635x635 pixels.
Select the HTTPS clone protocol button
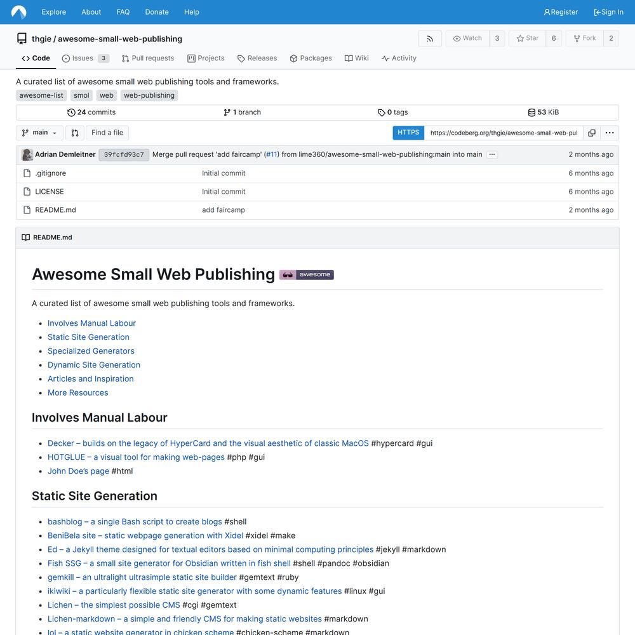coord(408,133)
